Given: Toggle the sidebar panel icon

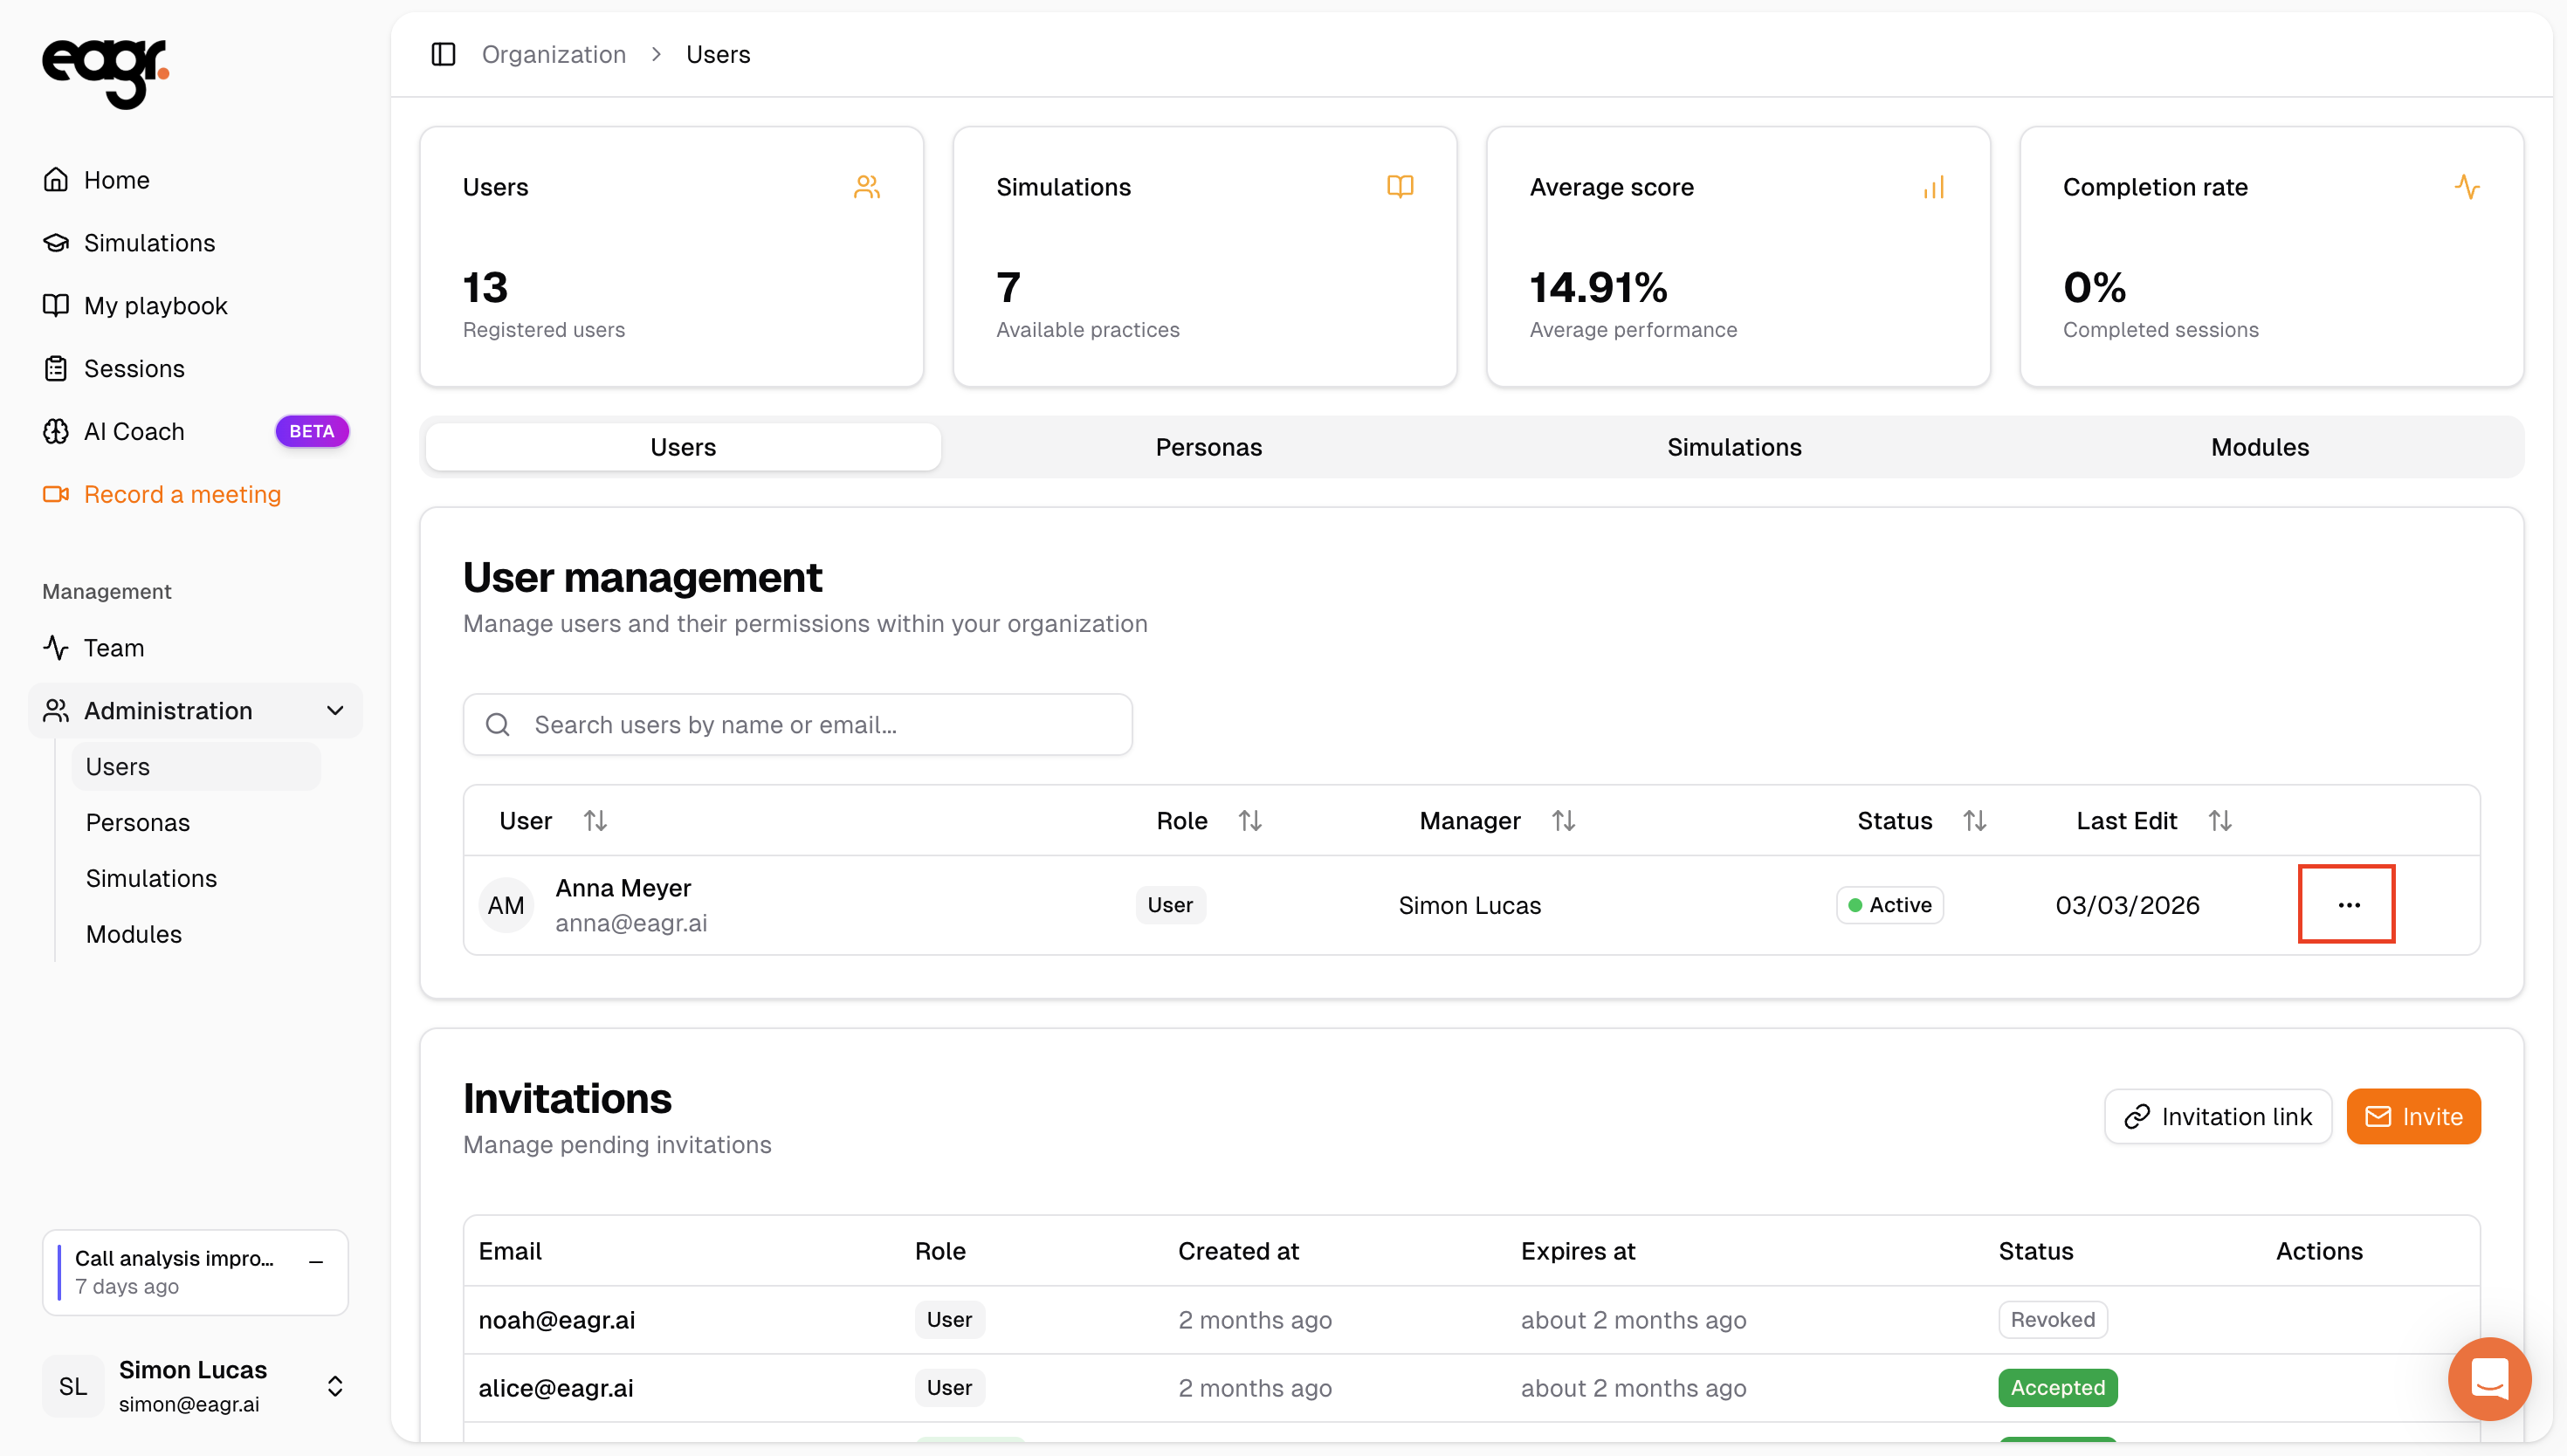Looking at the screenshot, I should pos(443,54).
